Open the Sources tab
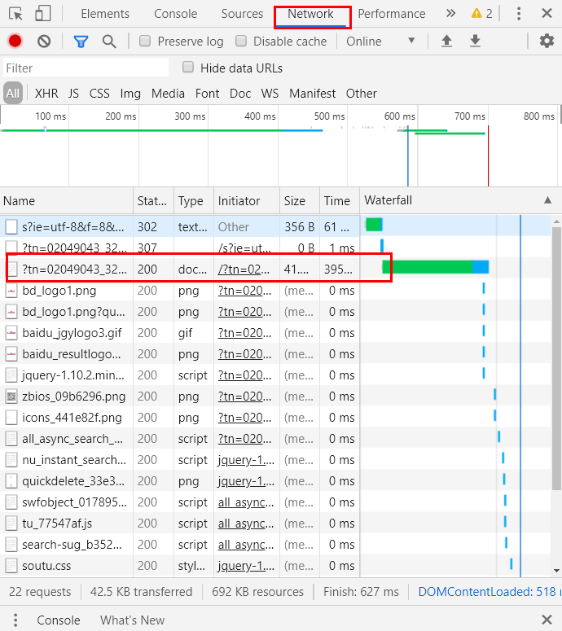The height and width of the screenshot is (631, 562). pyautogui.click(x=242, y=14)
